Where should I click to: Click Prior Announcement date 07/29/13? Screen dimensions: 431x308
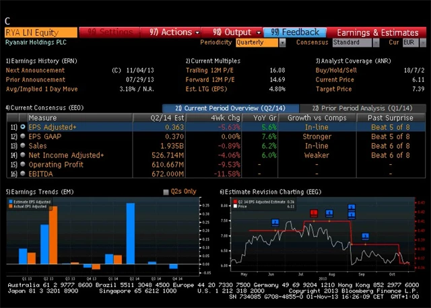click(x=140, y=79)
